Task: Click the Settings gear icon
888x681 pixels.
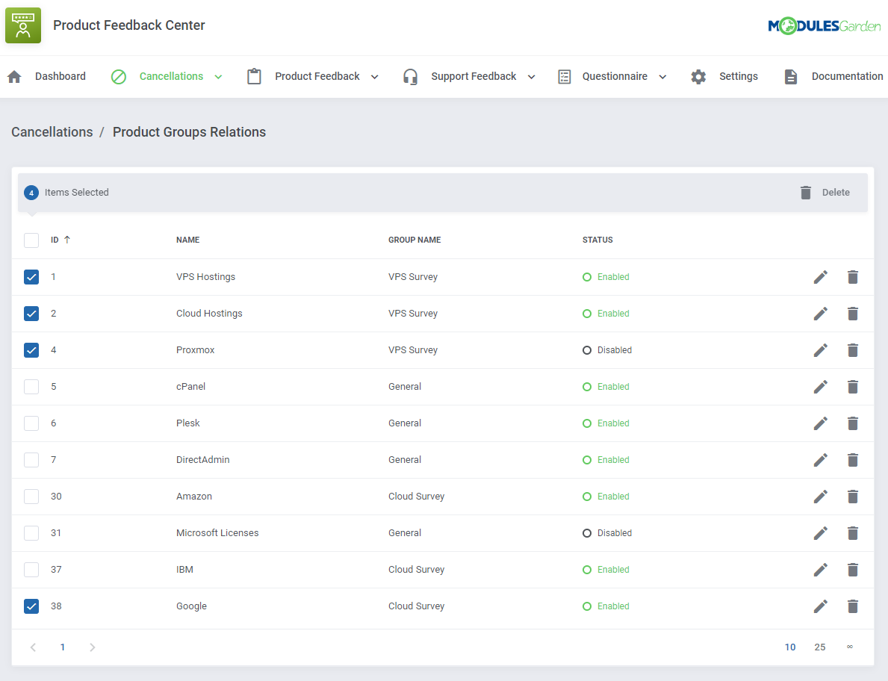Action: [698, 76]
